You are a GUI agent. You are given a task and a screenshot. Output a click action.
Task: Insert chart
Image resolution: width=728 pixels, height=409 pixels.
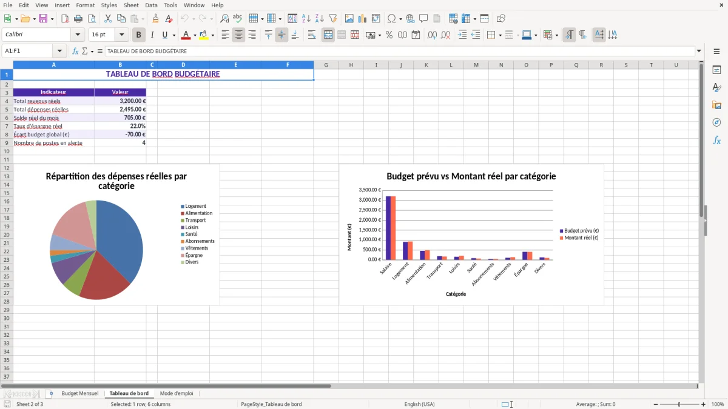pyautogui.click(x=362, y=19)
